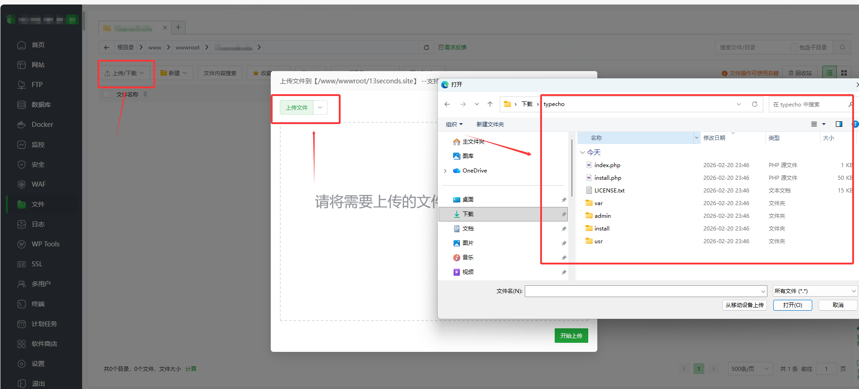Click the back arrow in the file dialog
The width and height of the screenshot is (859, 389).
click(447, 104)
